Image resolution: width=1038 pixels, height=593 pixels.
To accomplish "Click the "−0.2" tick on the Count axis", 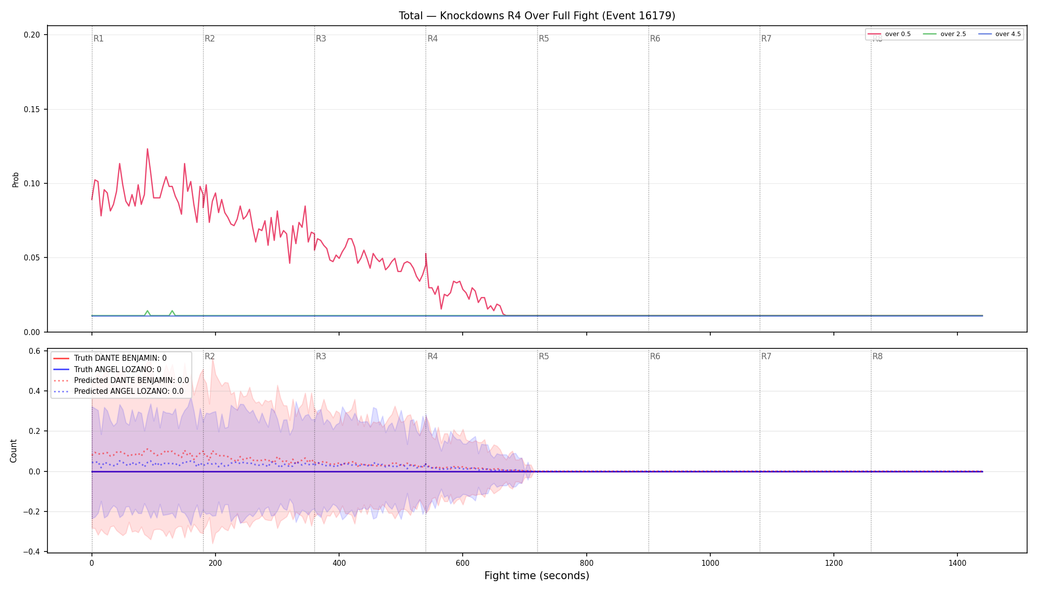I will [32, 511].
